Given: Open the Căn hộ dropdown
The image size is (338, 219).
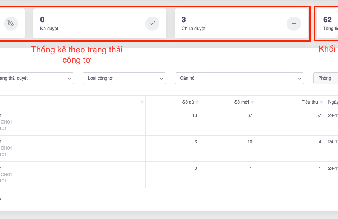Looking at the screenshot, I should click(239, 78).
